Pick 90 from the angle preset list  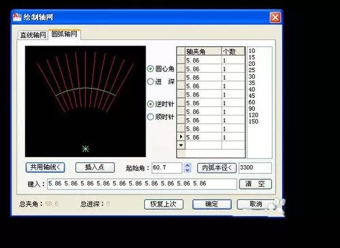pyautogui.click(x=252, y=109)
